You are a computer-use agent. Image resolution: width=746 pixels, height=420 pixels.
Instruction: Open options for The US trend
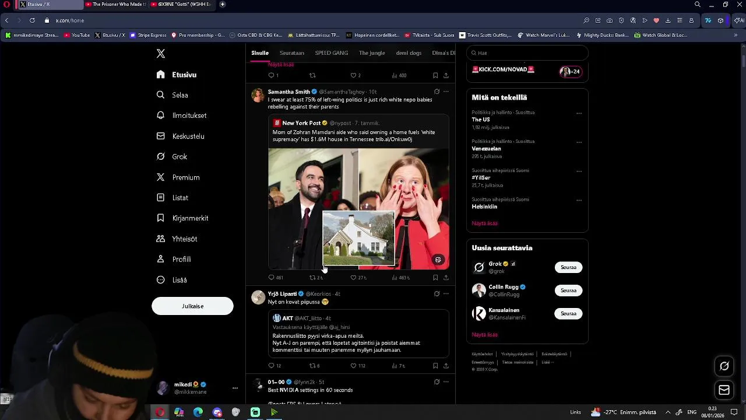(579, 113)
